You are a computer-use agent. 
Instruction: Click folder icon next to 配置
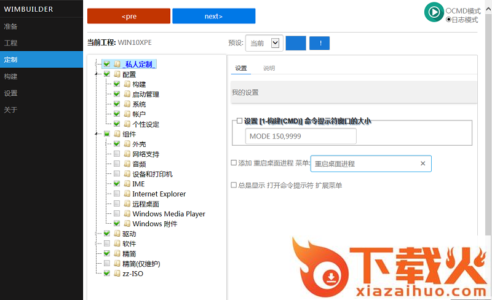click(x=117, y=74)
